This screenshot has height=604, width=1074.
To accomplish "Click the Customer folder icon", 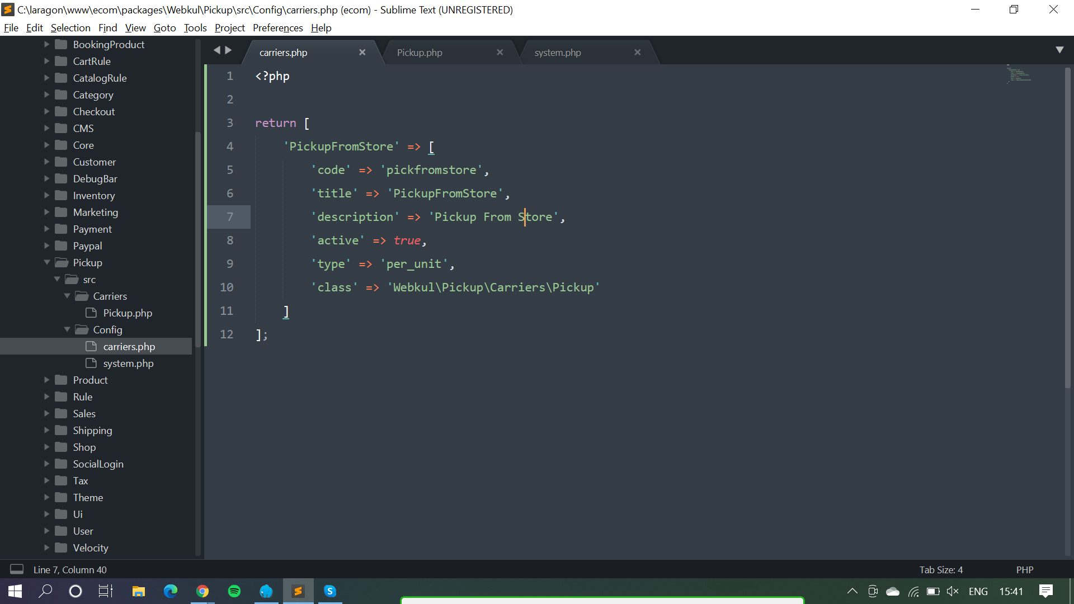I will [x=62, y=162].
